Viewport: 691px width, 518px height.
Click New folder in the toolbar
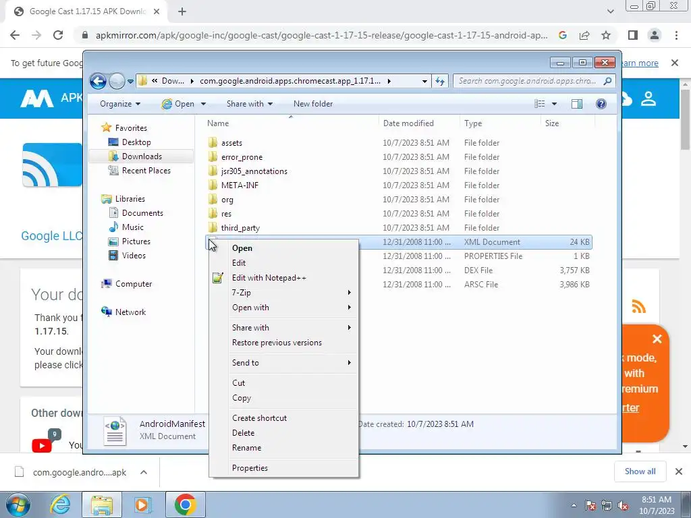[313, 104]
